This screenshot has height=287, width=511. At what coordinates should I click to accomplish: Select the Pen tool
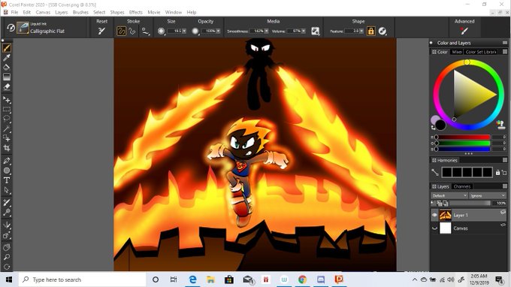(7, 161)
